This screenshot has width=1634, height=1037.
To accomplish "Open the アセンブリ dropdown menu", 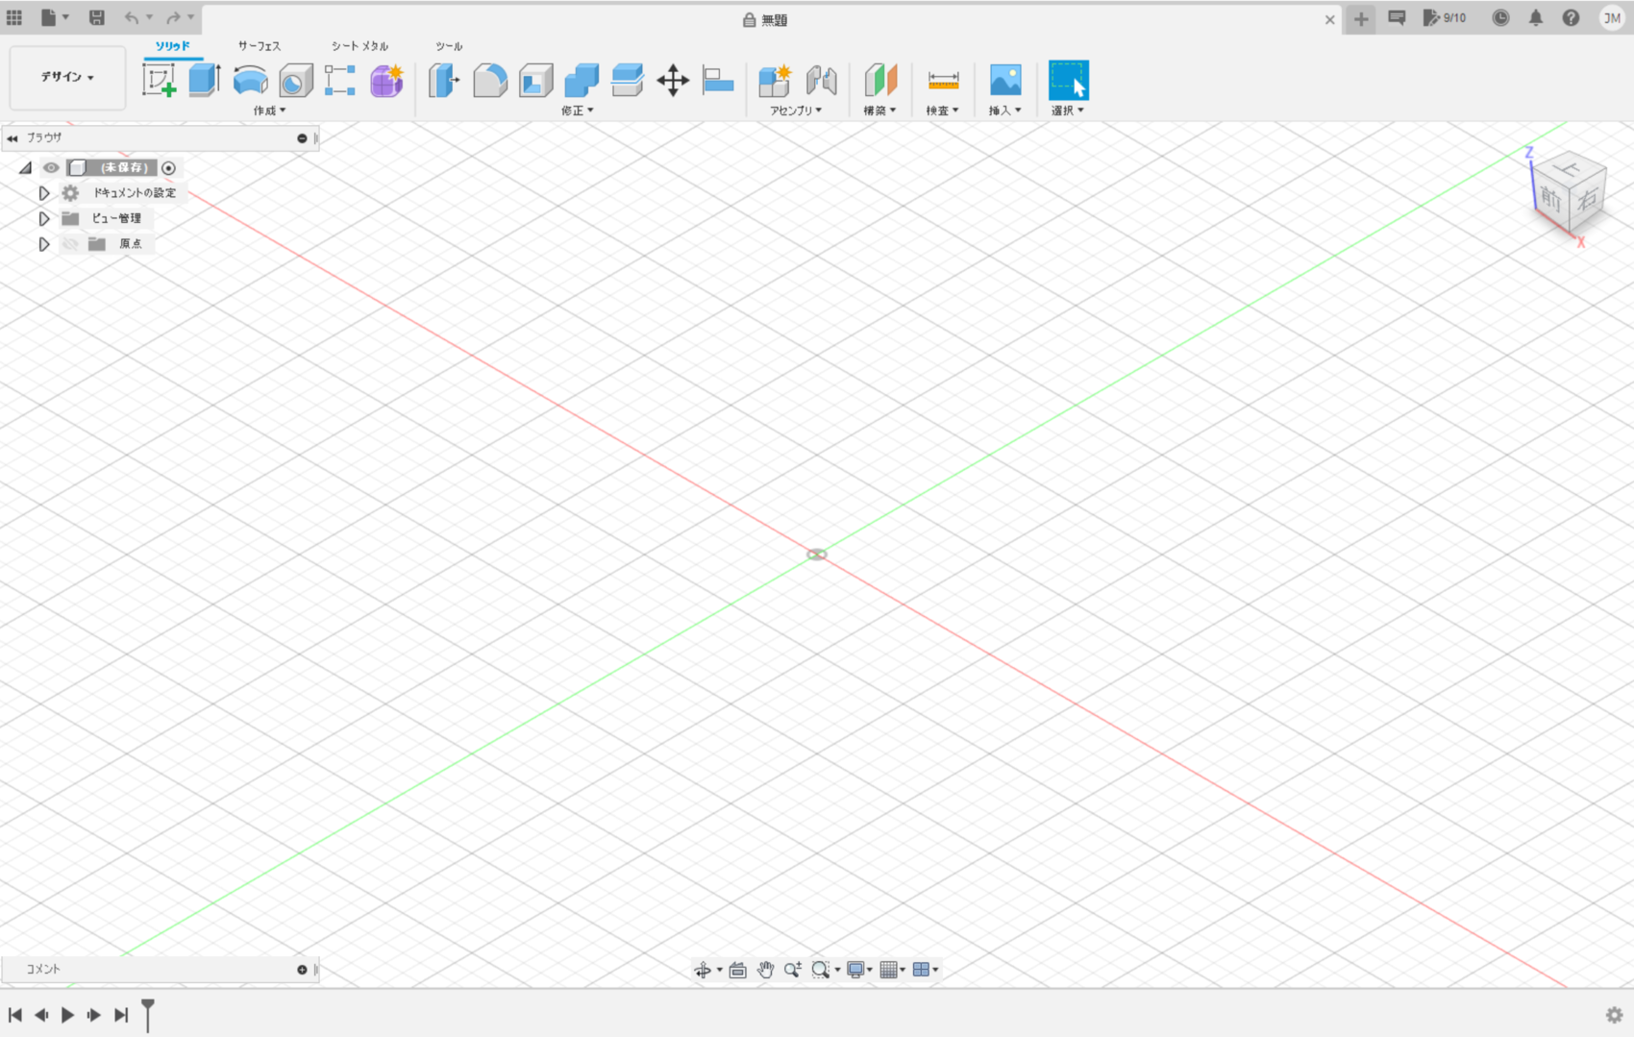I will coord(796,111).
